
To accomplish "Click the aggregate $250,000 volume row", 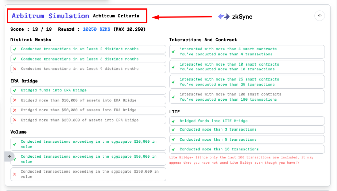I will pyautogui.click(x=88, y=174).
